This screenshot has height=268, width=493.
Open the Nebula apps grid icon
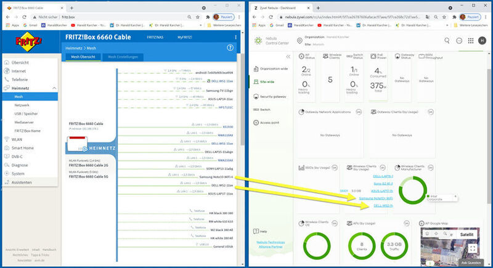470,41
